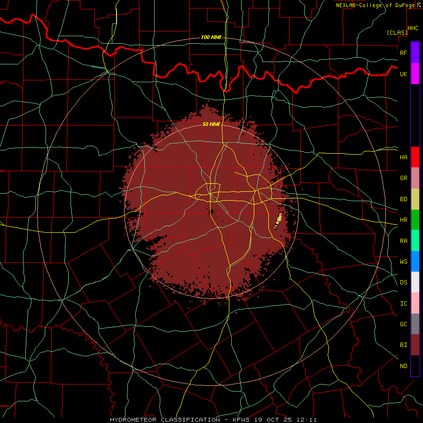Click the GC legend label
Image resolution: width=423 pixels, height=423 pixels.
(x=404, y=324)
